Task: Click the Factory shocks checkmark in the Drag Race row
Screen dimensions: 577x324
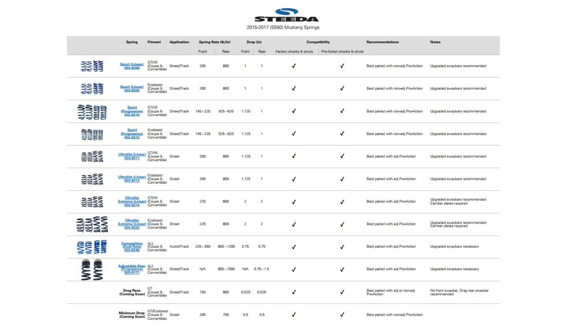Action: click(293, 292)
